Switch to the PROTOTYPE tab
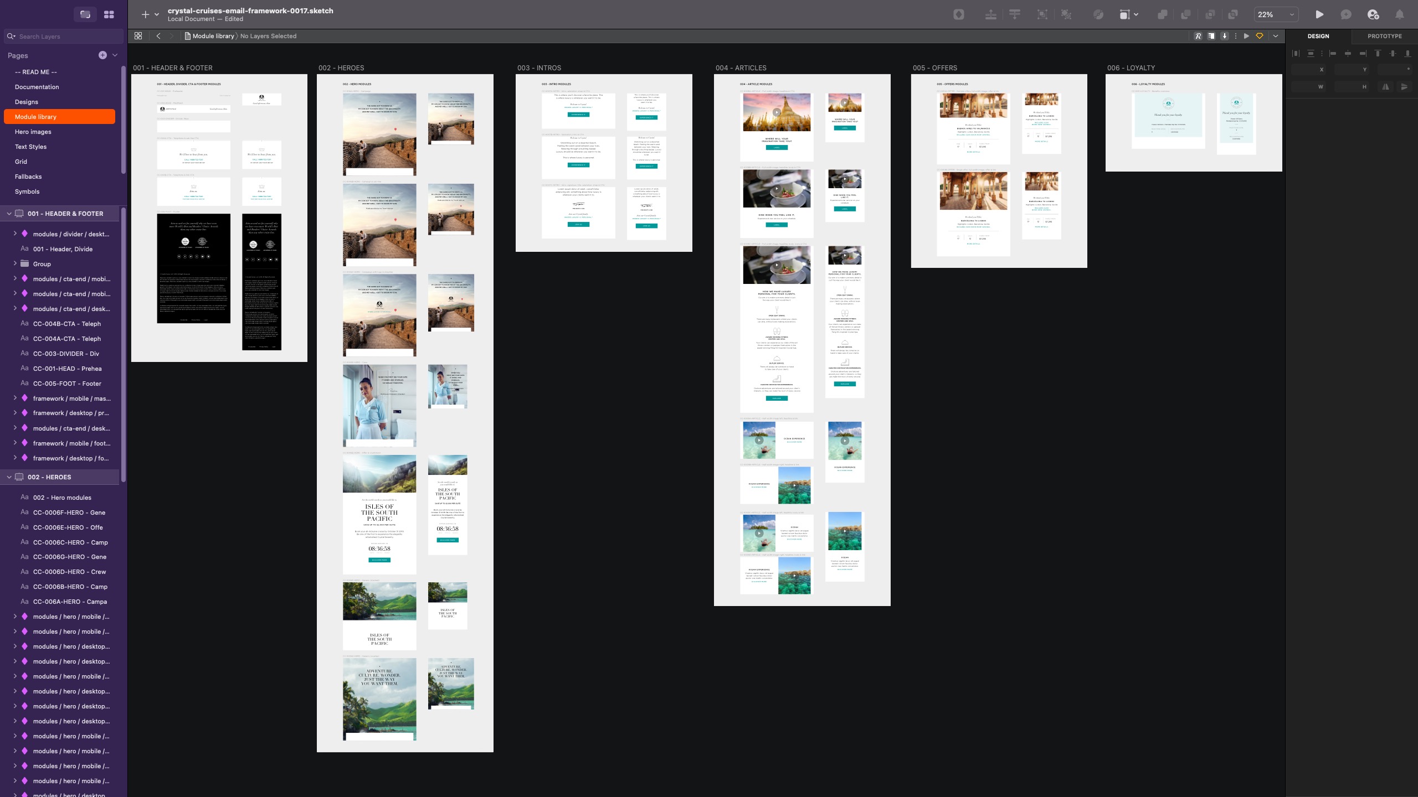 point(1385,36)
